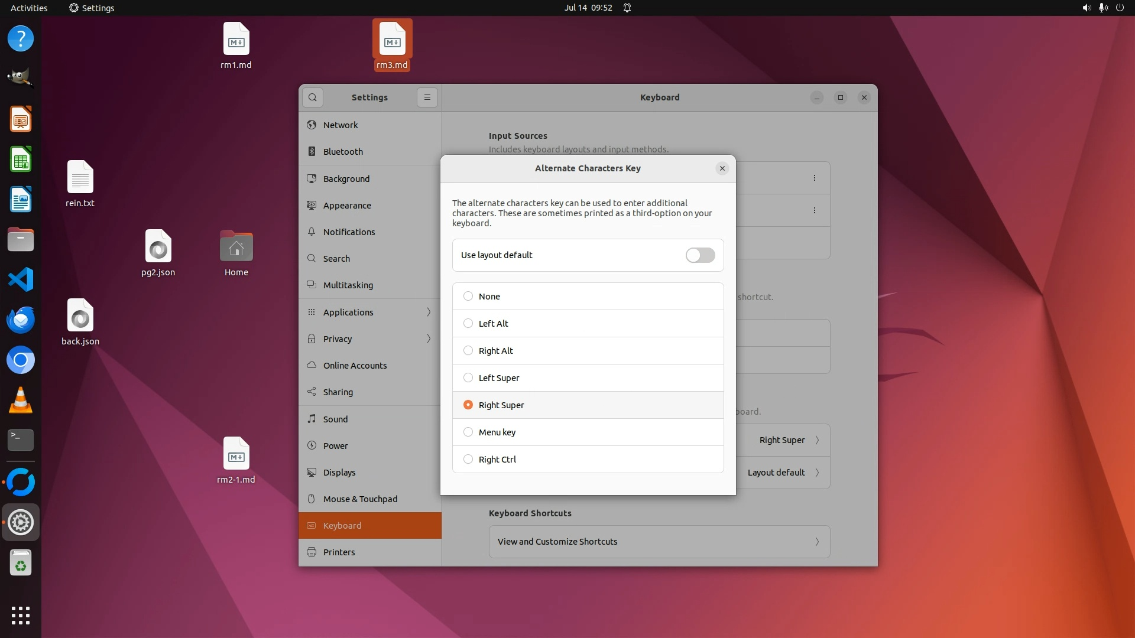
Task: Open the first input source options menu
Action: coord(814,178)
